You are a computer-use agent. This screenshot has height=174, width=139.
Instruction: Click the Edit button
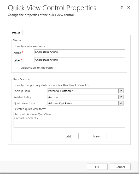click(68, 136)
